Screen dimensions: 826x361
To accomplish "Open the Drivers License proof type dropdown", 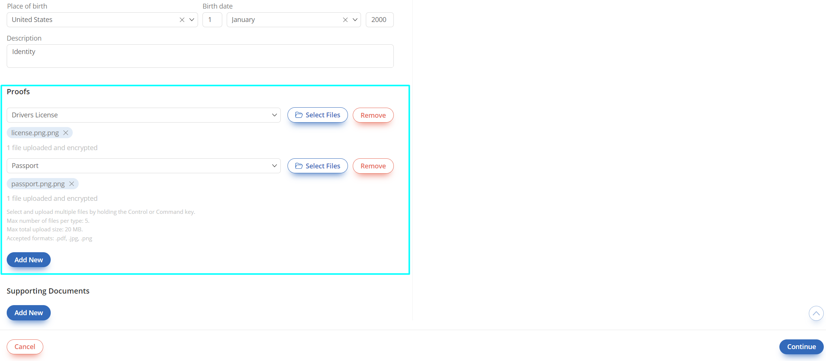I will pos(144,115).
